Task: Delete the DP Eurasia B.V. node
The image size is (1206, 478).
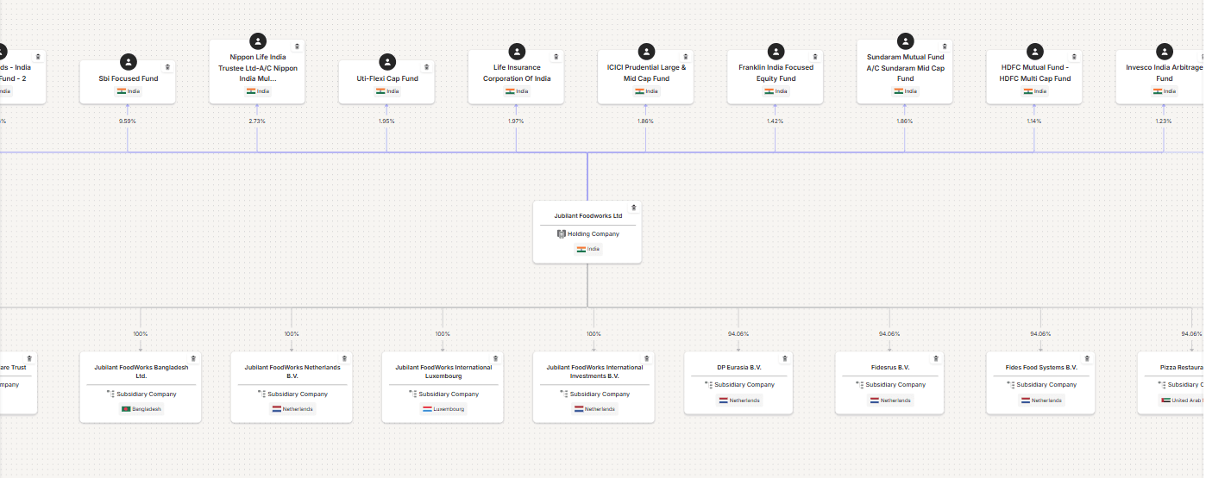Action: [785, 358]
